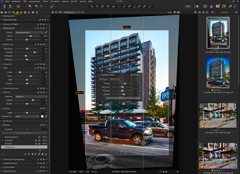
Task: Switch browser to thumbnail grid view
Action: pos(199,12)
